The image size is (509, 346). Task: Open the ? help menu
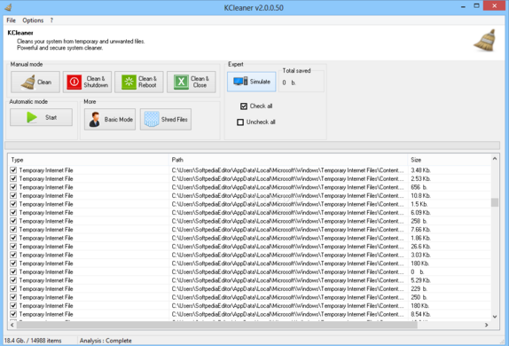tap(51, 20)
